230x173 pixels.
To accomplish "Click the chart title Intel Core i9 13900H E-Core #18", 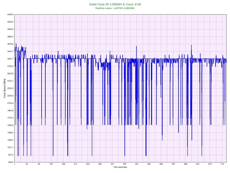I will pyautogui.click(x=115, y=4).
